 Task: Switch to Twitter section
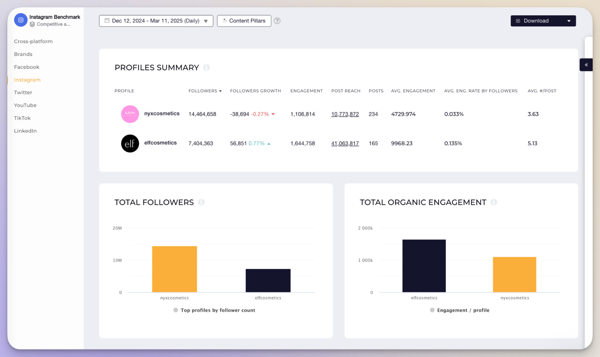pos(23,92)
